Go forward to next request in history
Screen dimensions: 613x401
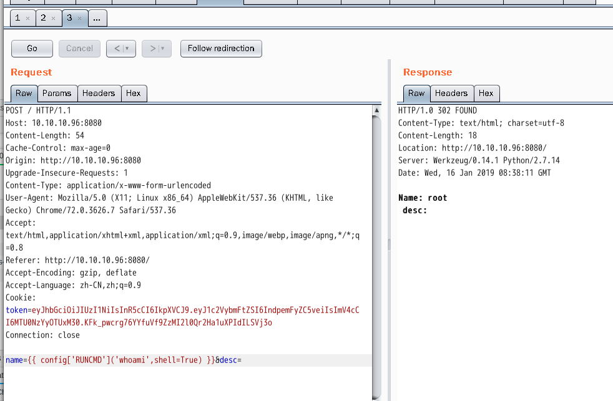point(153,49)
